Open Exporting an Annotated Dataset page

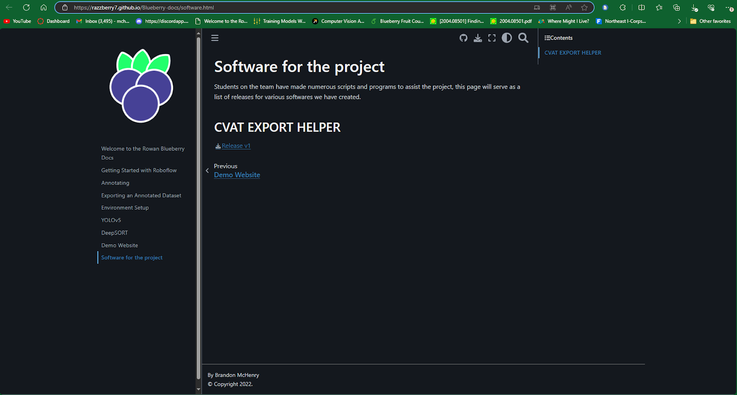(141, 195)
